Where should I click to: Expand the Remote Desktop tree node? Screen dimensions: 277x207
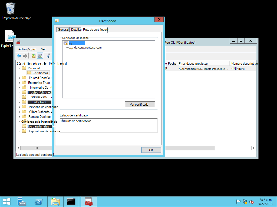(x=19, y=117)
